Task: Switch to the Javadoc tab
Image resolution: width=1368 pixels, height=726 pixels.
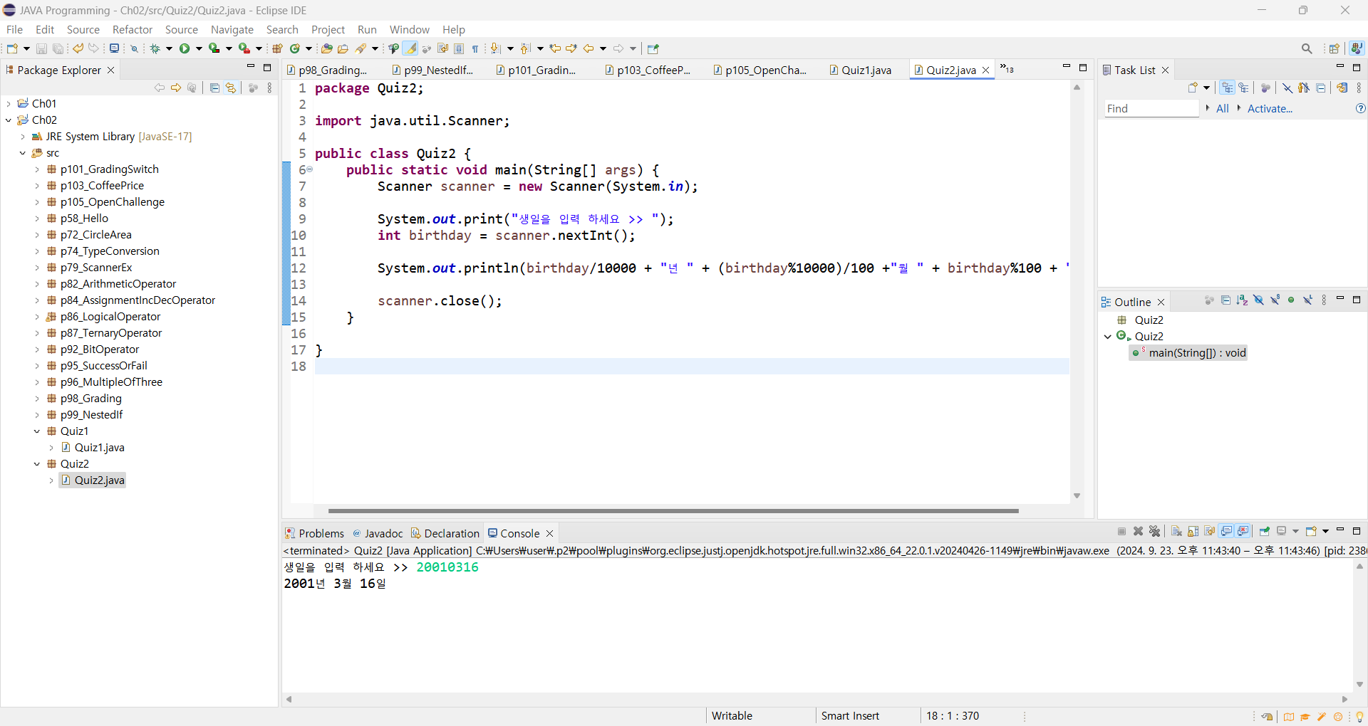Action: (378, 533)
